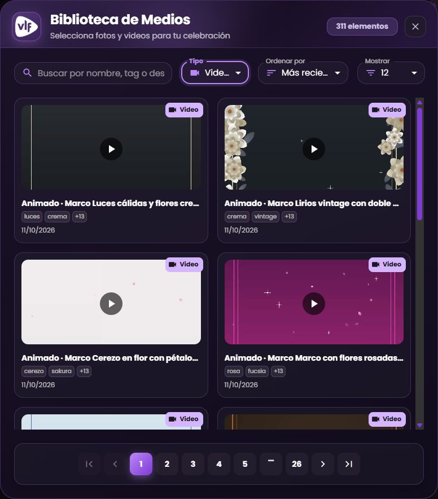The height and width of the screenshot is (499, 438).
Task: Open the Ordenar por dropdown
Action: [x=303, y=73]
